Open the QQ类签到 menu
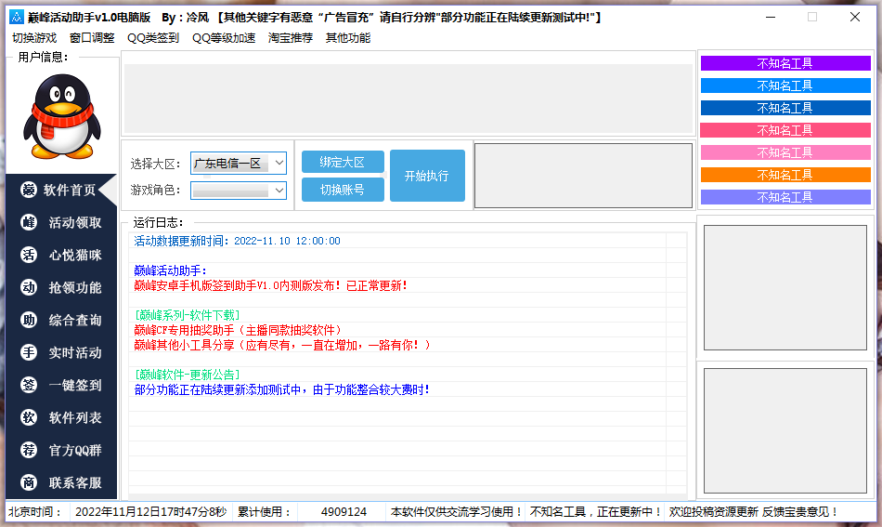The height and width of the screenshot is (527, 882). click(153, 38)
